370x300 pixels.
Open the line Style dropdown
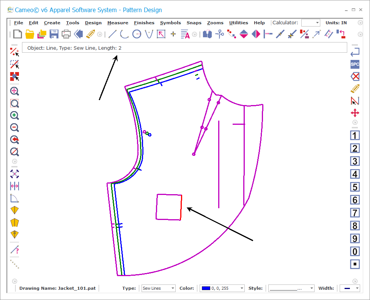291,288
